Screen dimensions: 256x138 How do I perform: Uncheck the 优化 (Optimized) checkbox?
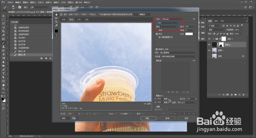tap(157, 34)
